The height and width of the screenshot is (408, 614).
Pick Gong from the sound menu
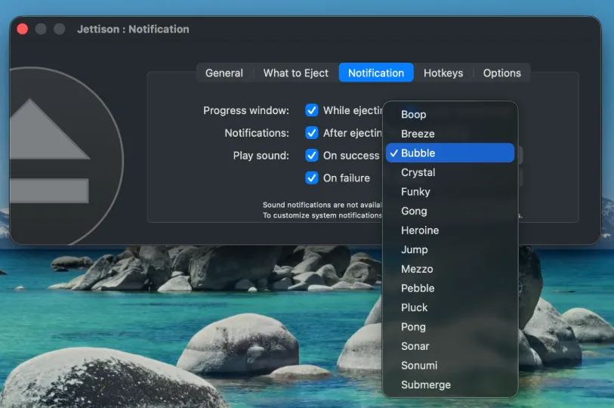pos(450,211)
